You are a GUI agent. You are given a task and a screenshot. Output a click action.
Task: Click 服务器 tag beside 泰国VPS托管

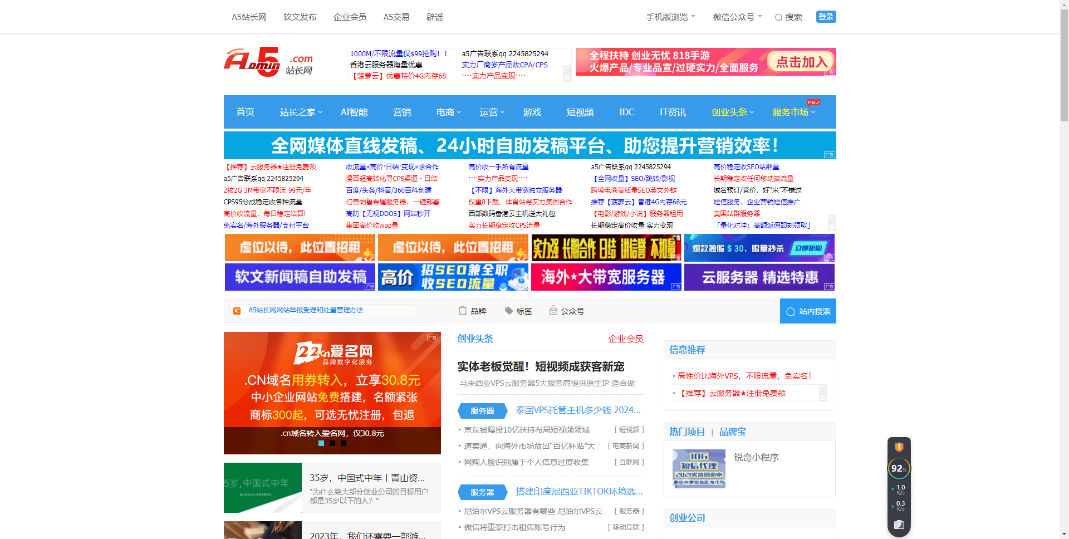tap(483, 411)
